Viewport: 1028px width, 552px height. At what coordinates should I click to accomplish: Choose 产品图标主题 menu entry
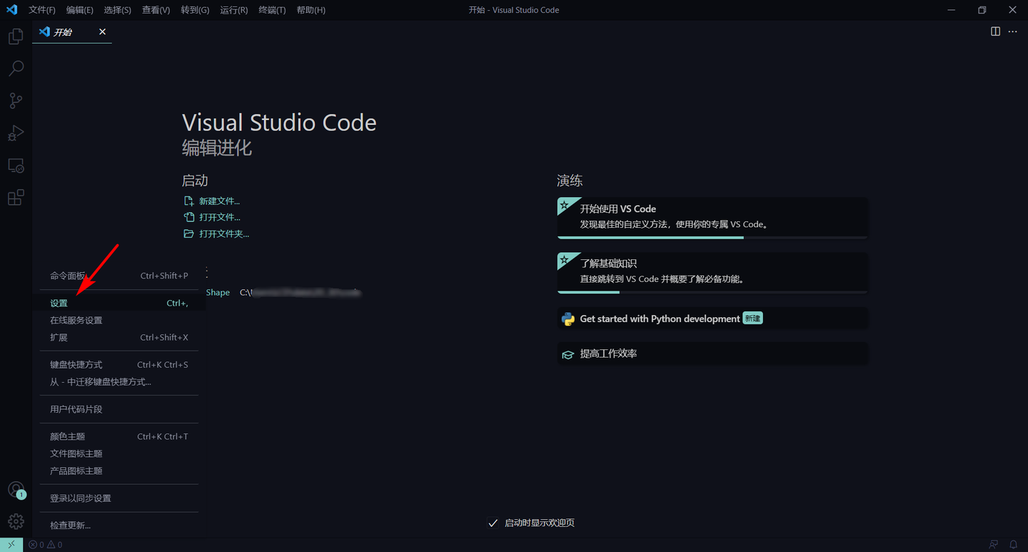tap(119, 471)
